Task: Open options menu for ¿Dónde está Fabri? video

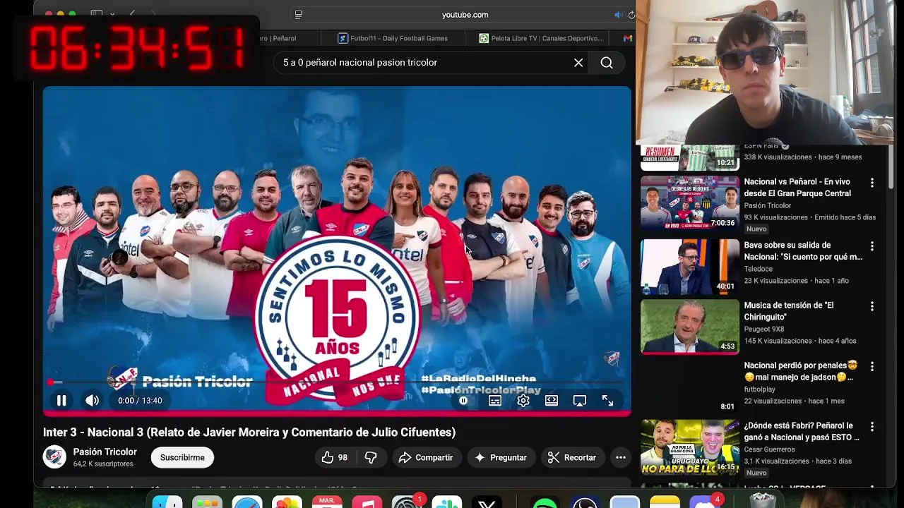Action: 872,427
